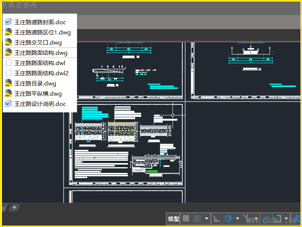302x227 pixels.
Task: Open polar tracking angle dropdown
Action: coord(237,219)
